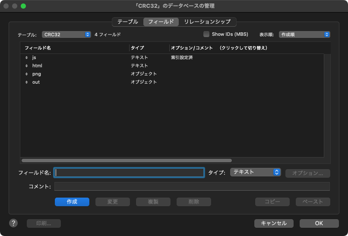
Task: Enable the Show IDs (MBS) checkbox
Action: [206, 35]
